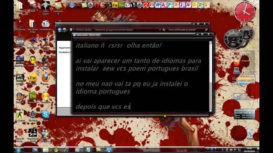Open Internet Explorer from the taskbar
Screen dimensions: 273x153
[67, 150]
